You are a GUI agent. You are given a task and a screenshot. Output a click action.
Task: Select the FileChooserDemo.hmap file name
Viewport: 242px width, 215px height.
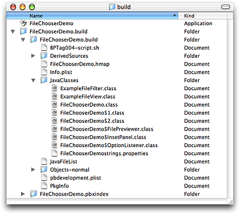click(80, 64)
